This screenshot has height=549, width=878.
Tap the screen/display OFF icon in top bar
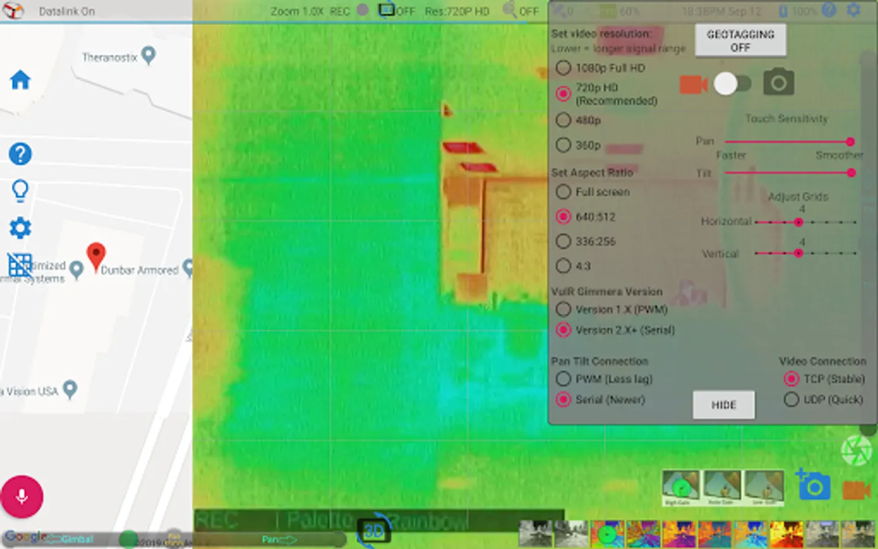click(x=386, y=10)
